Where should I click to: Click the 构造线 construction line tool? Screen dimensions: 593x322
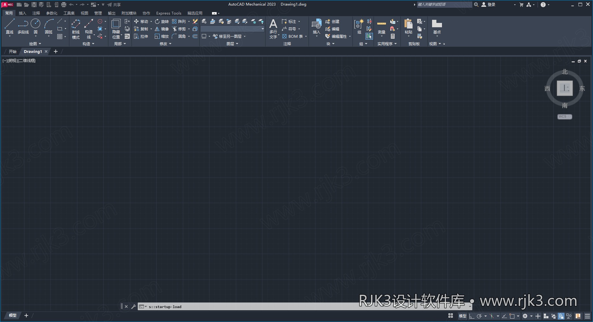pyautogui.click(x=89, y=28)
